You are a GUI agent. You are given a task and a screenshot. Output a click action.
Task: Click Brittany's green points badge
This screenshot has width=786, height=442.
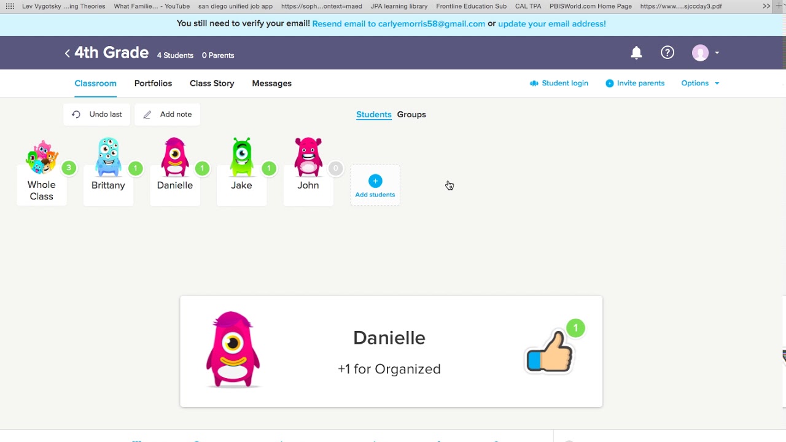tap(135, 168)
